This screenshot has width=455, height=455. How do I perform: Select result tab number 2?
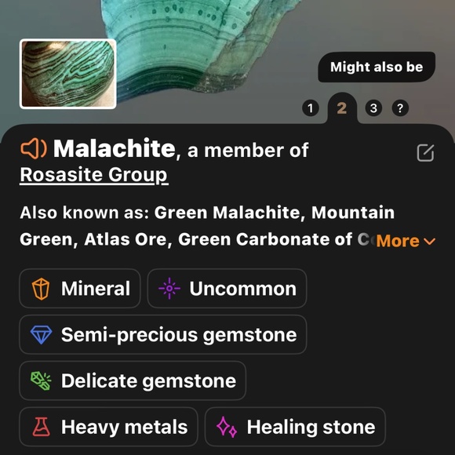[x=342, y=108]
